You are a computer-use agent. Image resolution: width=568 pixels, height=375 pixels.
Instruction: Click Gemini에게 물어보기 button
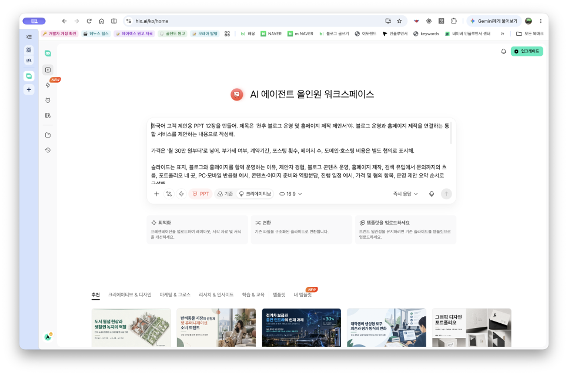(494, 21)
